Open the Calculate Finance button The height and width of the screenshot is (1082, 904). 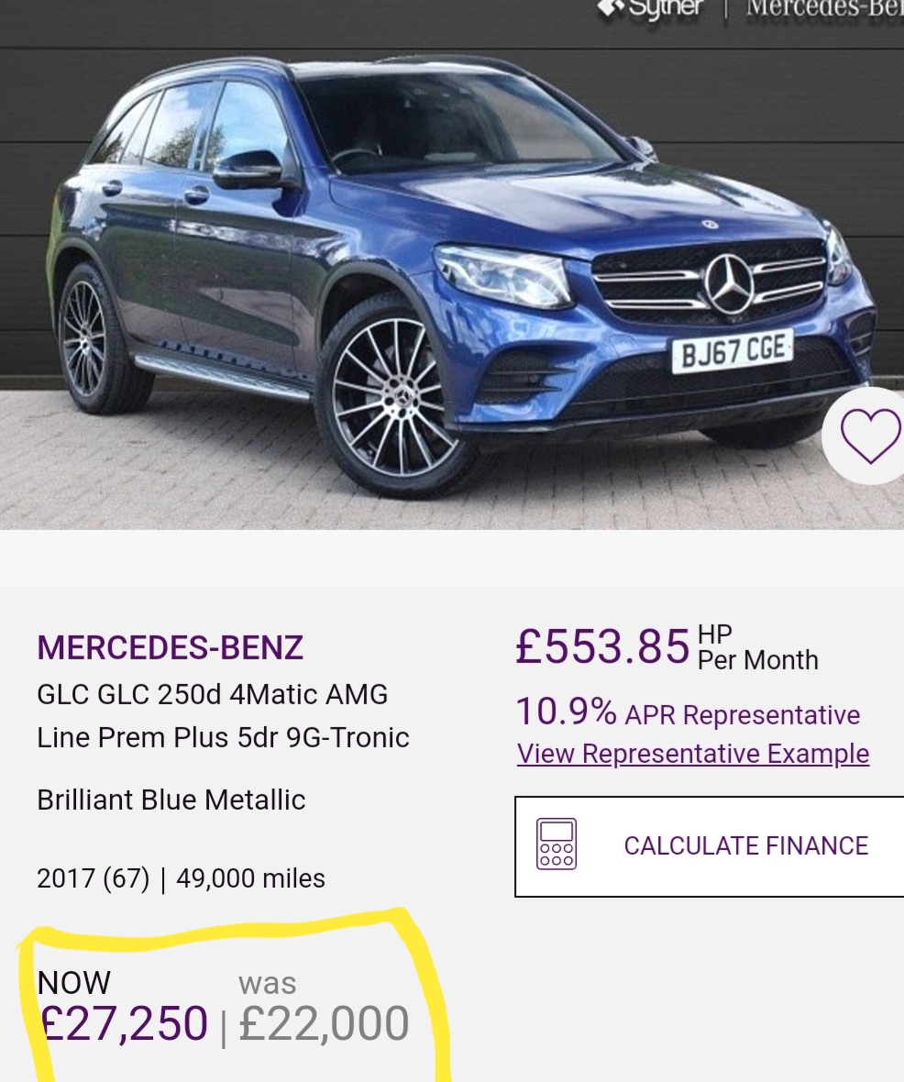click(710, 846)
